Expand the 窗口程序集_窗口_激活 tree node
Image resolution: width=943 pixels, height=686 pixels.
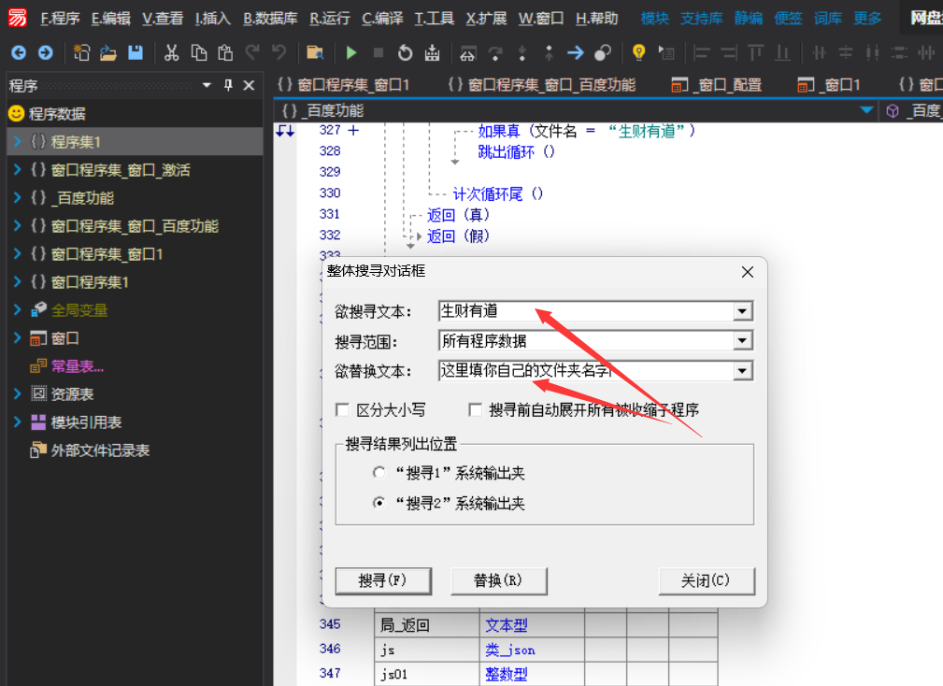point(17,170)
